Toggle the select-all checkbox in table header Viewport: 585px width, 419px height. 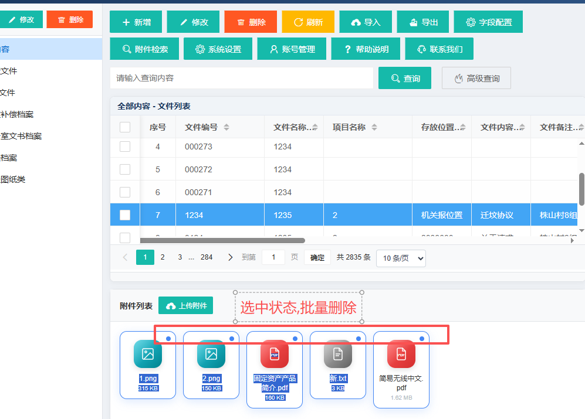[125, 127]
